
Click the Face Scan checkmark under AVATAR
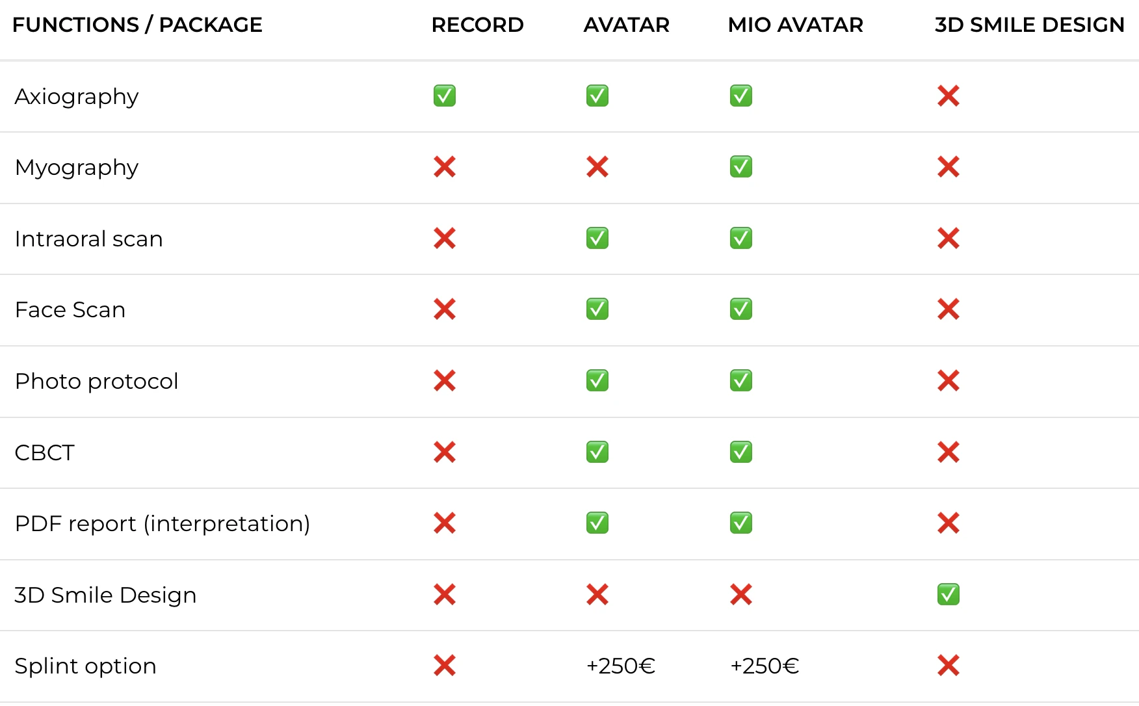(x=597, y=309)
